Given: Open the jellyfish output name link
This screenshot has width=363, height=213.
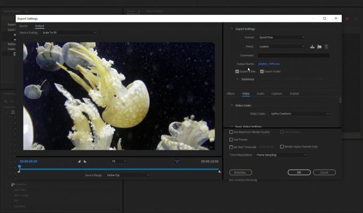Looking at the screenshot, I should point(269,64).
